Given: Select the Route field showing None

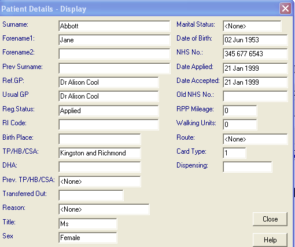Looking at the screenshot, I should 255,139.
